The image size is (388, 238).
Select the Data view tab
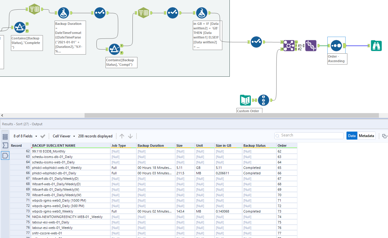(352, 136)
